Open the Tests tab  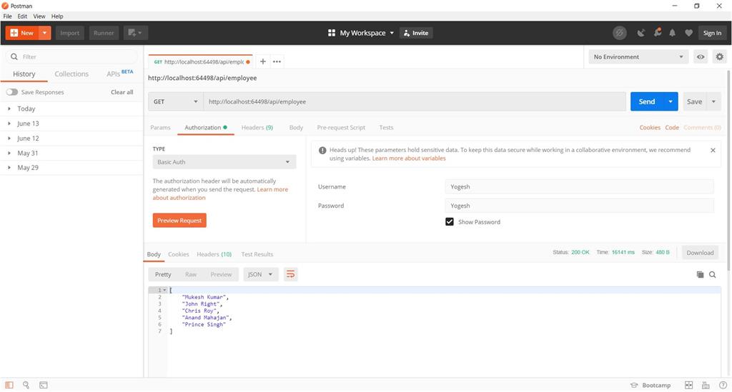tap(386, 128)
